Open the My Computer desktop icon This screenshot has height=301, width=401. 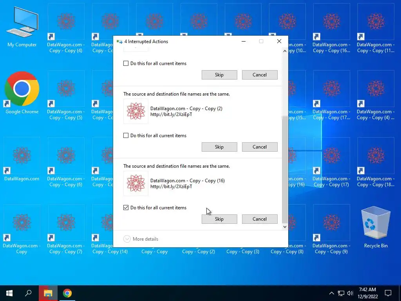coord(22,27)
